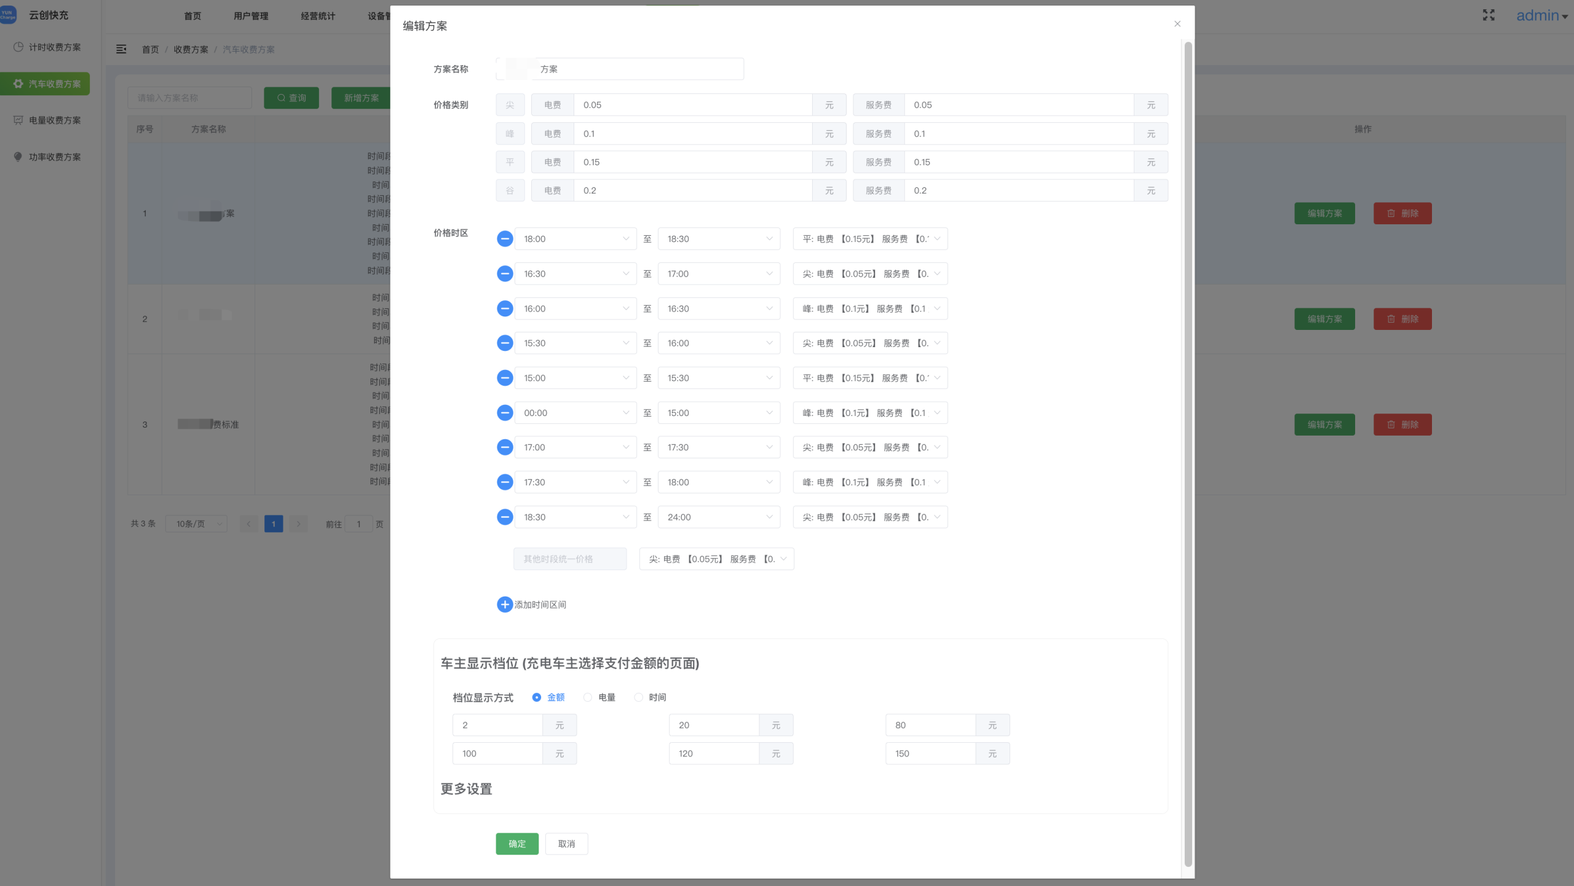Remove the 18:00 to 18:30 time row
The height and width of the screenshot is (886, 1574).
tap(505, 239)
